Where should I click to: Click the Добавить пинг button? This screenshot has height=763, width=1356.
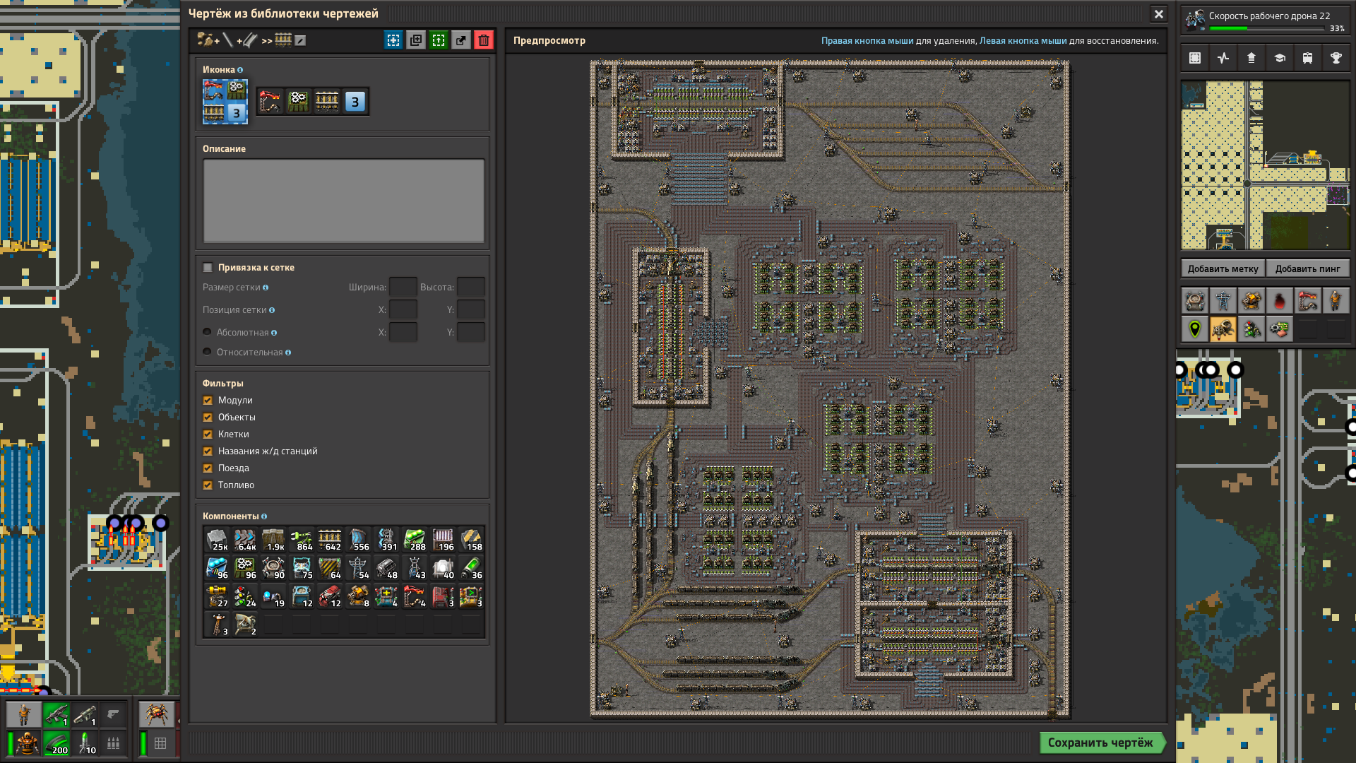[x=1307, y=268]
